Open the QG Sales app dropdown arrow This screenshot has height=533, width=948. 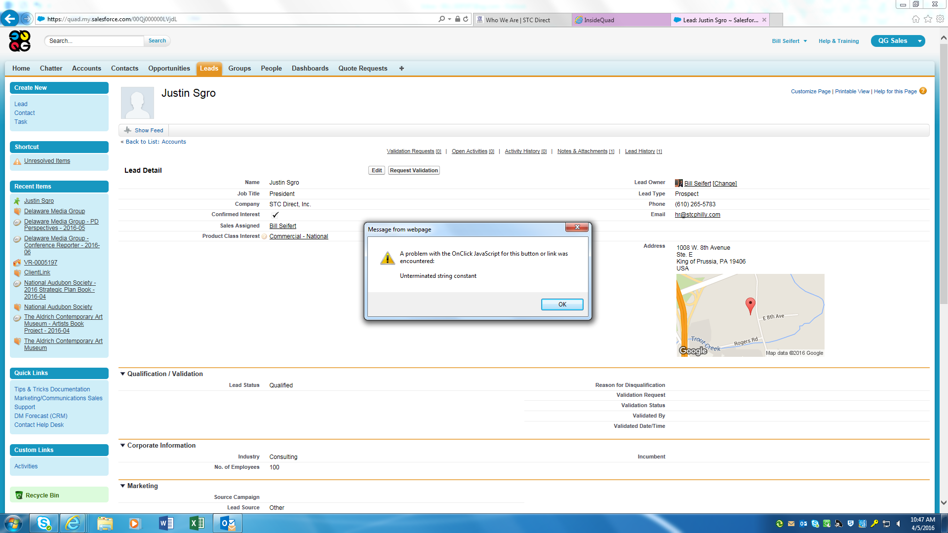click(919, 41)
